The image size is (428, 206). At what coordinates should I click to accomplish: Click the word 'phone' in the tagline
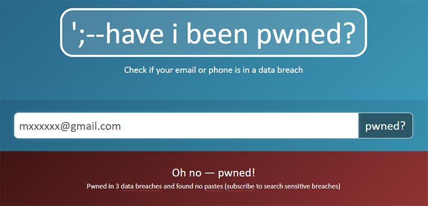pyautogui.click(x=217, y=70)
